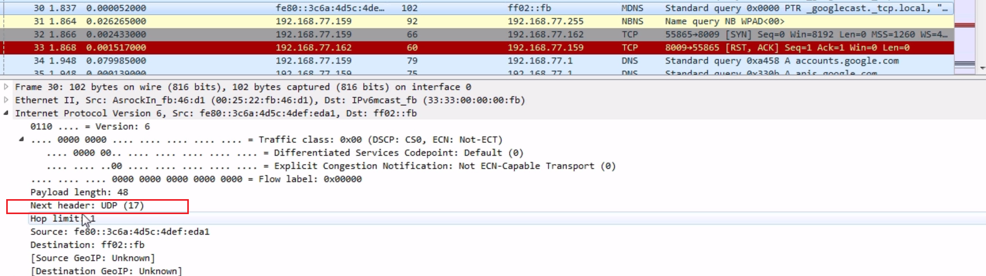Select packet 30 MDNS row
Viewport: 986px width, 276px height.
(466, 8)
